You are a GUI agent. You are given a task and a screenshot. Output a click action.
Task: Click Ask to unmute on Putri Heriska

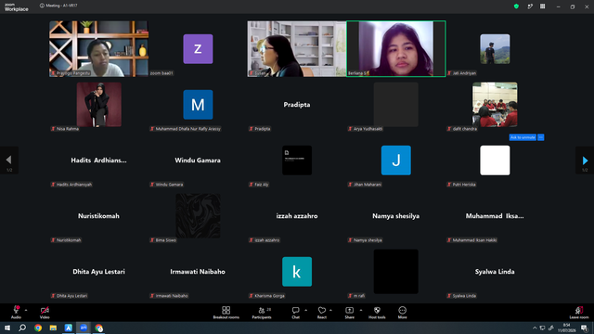click(x=523, y=137)
